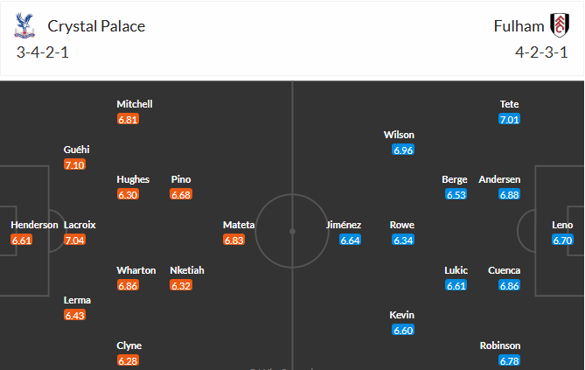Click Tete's 7.01 rating badge
Screen dimensions: 585x370
(509, 119)
